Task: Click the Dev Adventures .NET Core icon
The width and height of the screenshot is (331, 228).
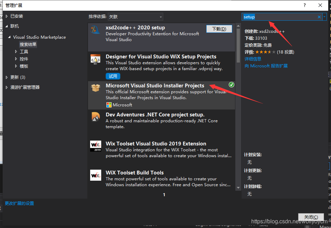Action: click(96, 117)
